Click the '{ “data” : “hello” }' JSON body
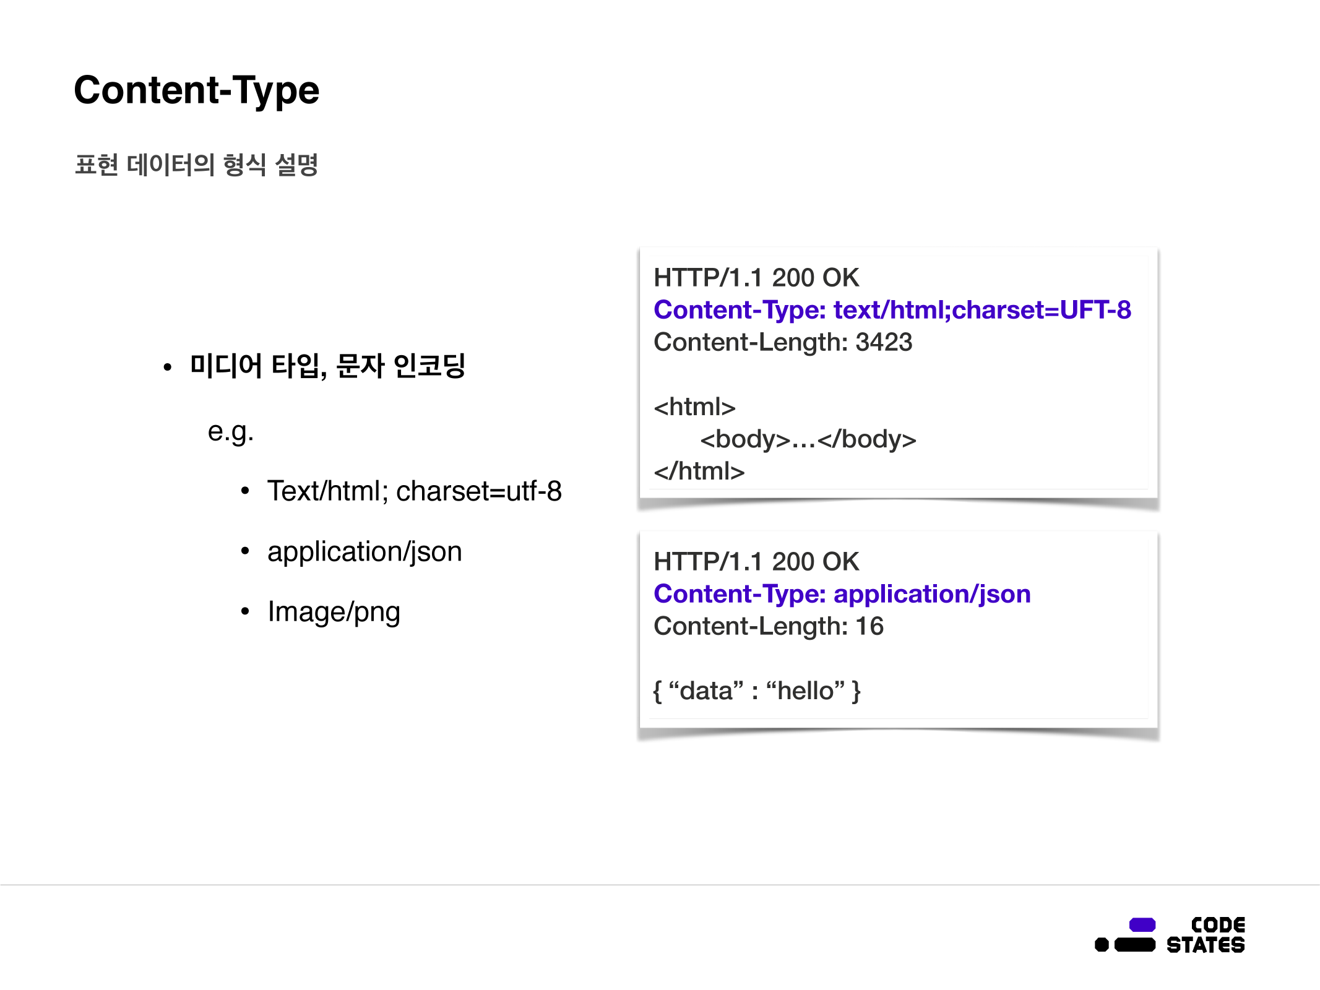Image resolution: width=1320 pixels, height=990 pixels. click(757, 691)
